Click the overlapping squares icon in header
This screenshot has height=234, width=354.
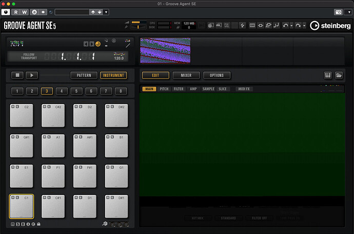point(268,25)
